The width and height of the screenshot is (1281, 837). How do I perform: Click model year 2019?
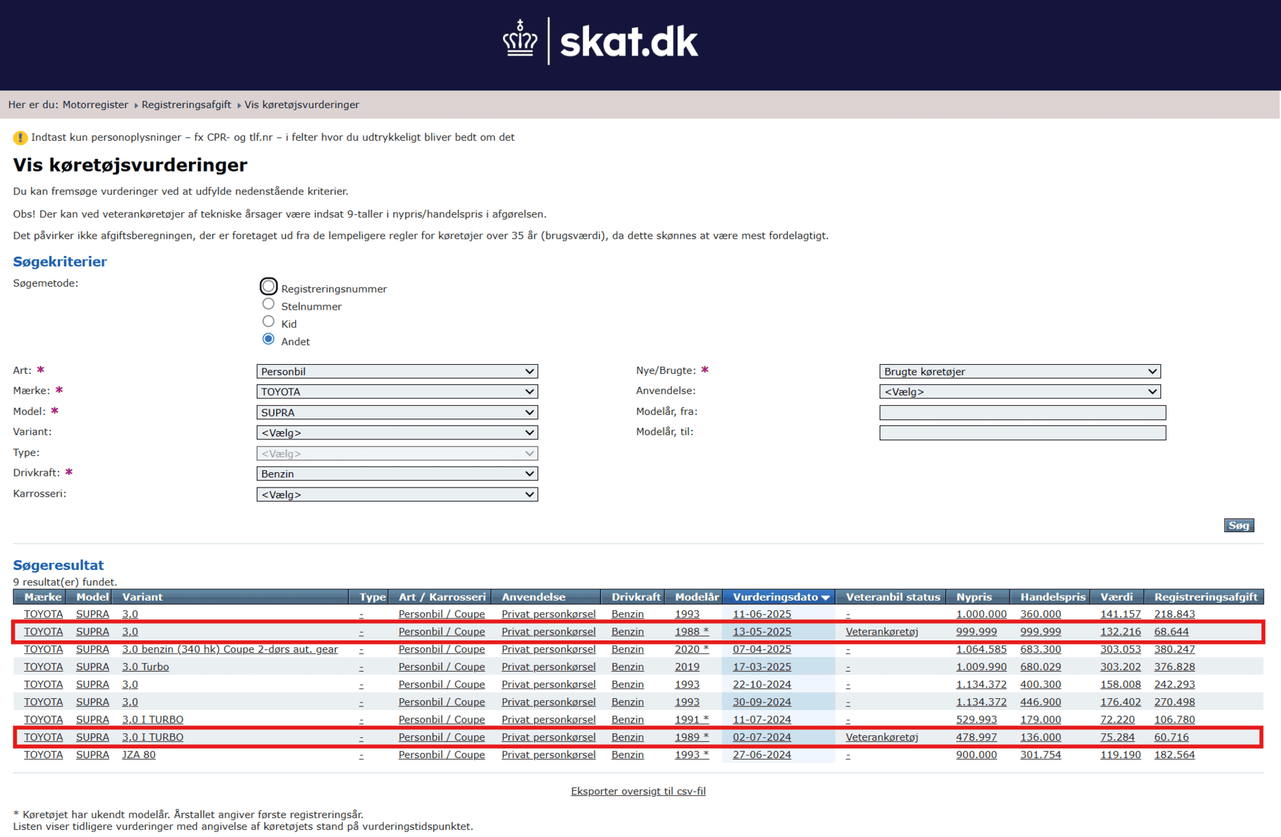coord(687,667)
